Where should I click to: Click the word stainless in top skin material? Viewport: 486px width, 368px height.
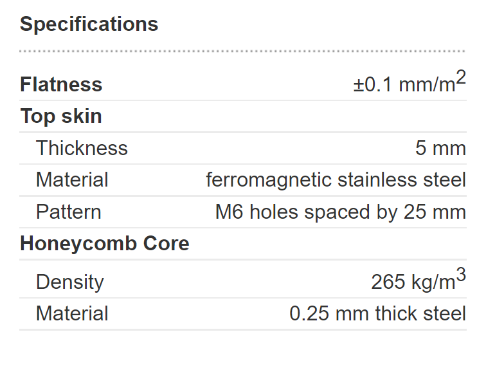point(377,180)
